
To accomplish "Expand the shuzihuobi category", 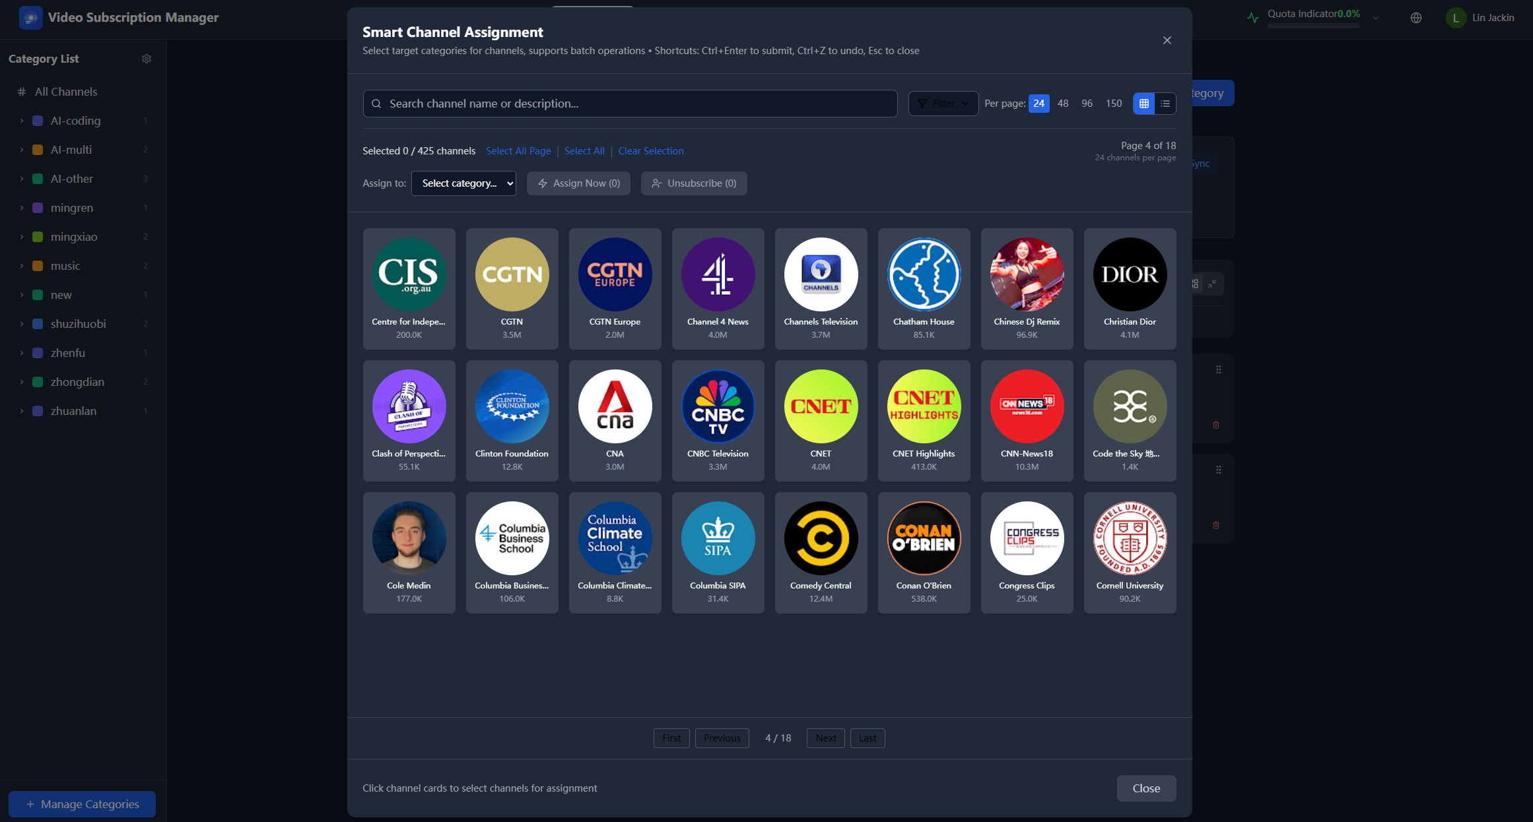I will (x=22, y=324).
